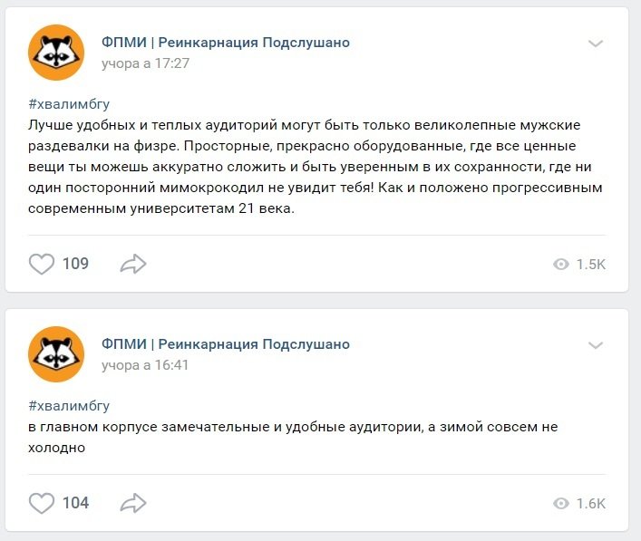Click #хвалимбгу hashtag in the second post
641x541 pixels.
click(x=69, y=406)
